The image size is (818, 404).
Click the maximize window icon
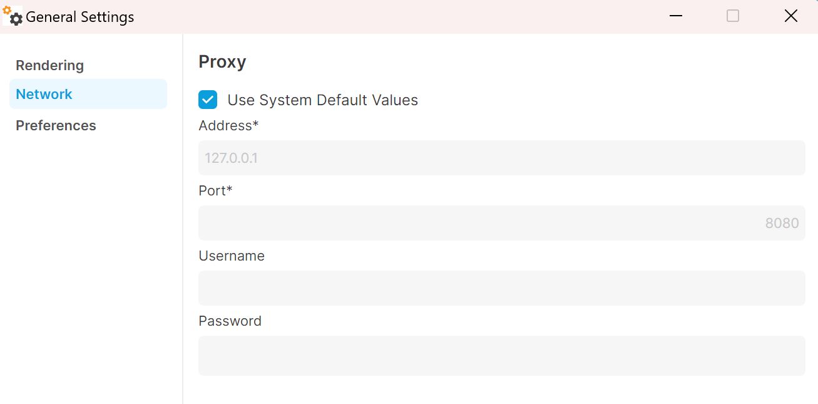pos(733,16)
